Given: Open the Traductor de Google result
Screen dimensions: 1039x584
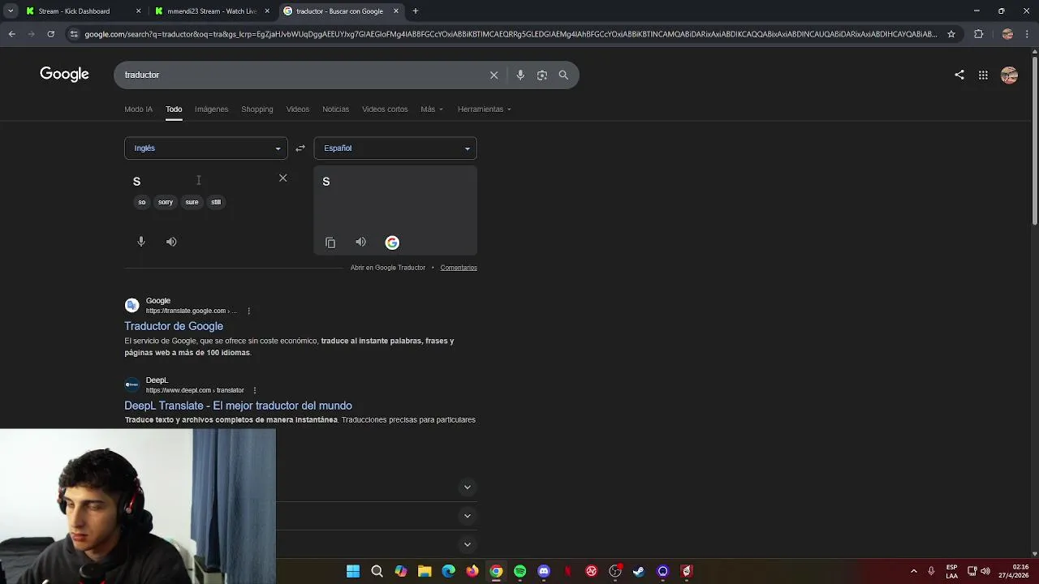Looking at the screenshot, I should click(x=174, y=326).
